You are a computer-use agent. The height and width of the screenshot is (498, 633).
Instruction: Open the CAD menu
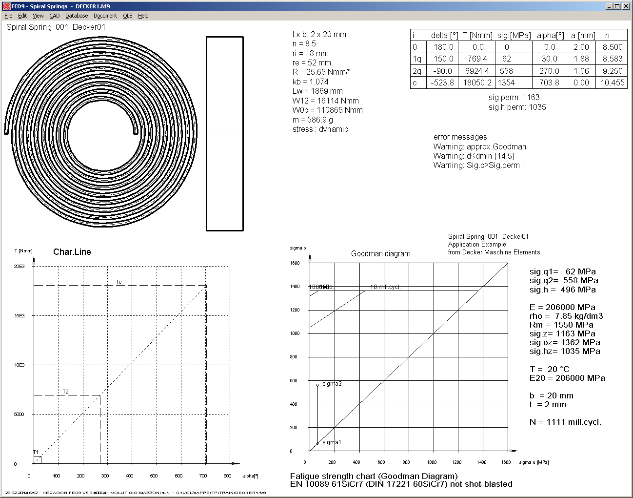(55, 16)
